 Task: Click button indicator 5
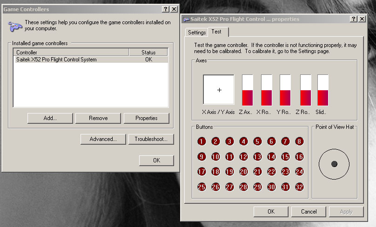coord(257,141)
